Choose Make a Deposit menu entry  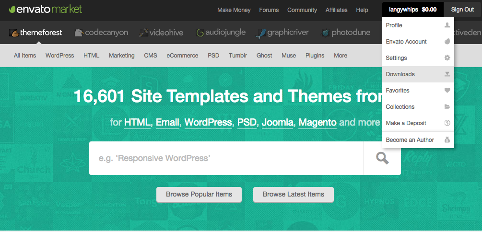coord(418,123)
